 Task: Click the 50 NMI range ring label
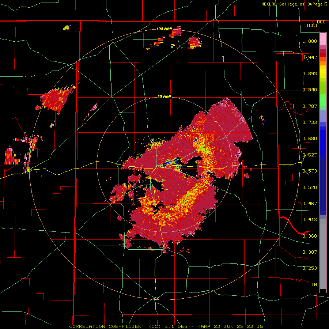(164, 97)
